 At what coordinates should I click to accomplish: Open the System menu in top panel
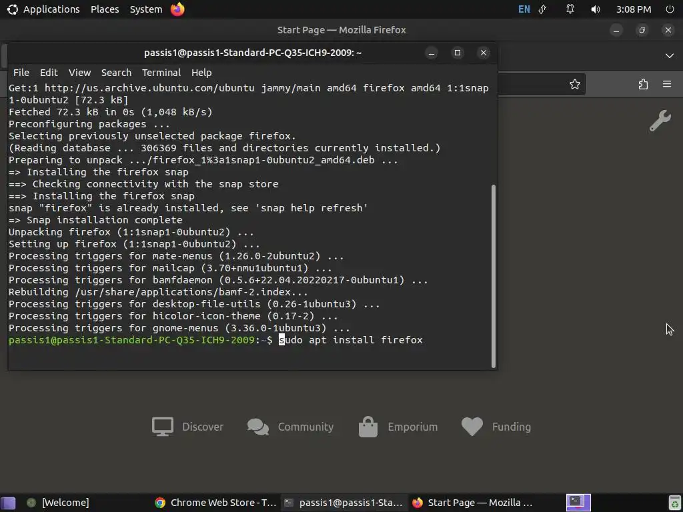point(146,9)
